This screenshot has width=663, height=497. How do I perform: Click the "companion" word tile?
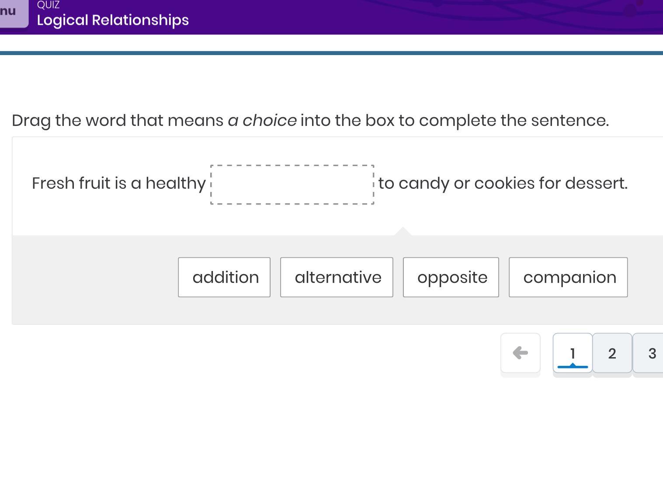click(x=568, y=277)
